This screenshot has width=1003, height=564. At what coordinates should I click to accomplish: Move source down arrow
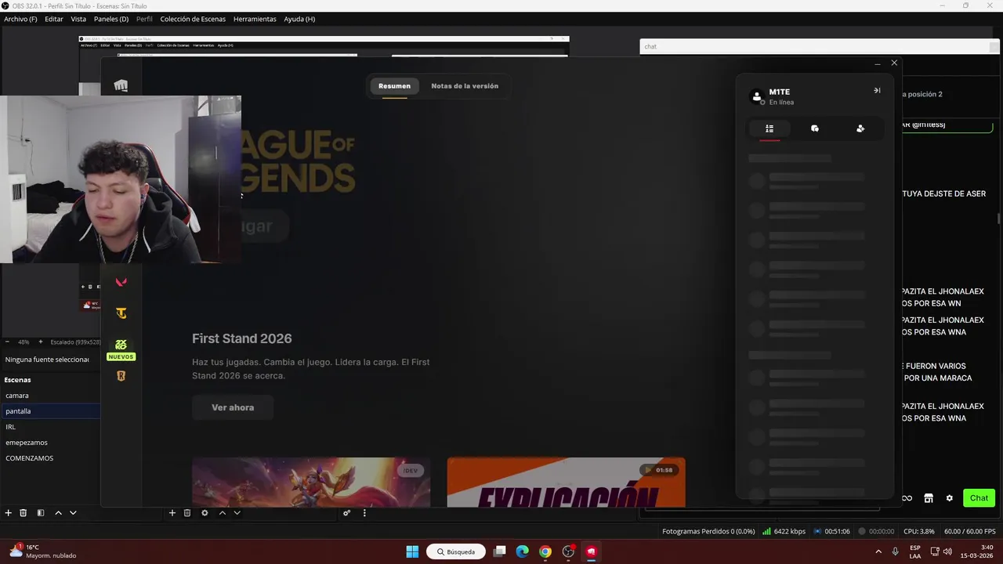pos(237,513)
